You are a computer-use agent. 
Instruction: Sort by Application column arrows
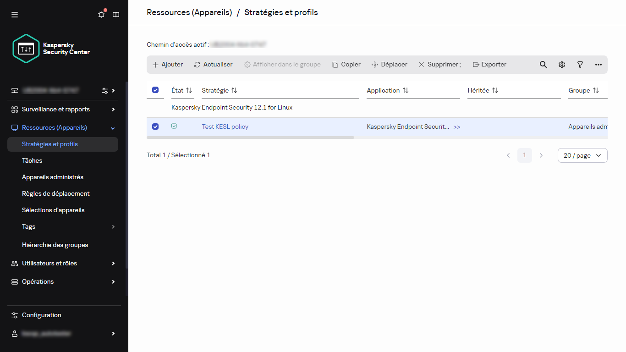[x=406, y=90]
